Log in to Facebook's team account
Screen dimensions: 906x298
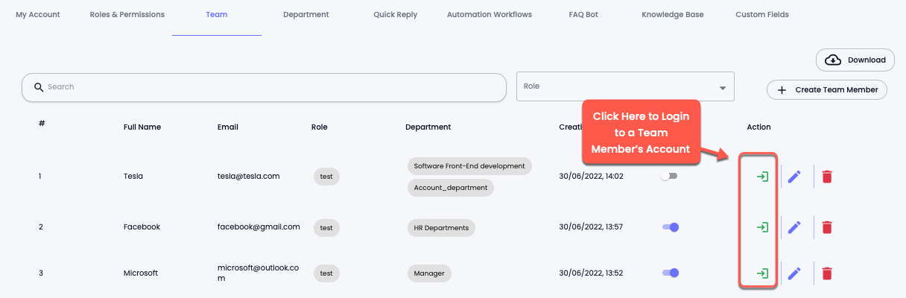pyautogui.click(x=762, y=227)
